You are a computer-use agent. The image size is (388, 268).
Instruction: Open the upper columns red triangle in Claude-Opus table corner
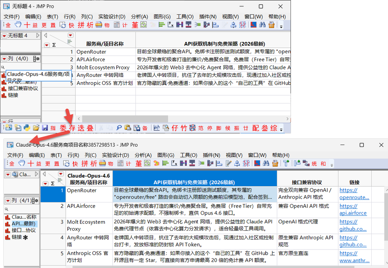click(x=61, y=174)
